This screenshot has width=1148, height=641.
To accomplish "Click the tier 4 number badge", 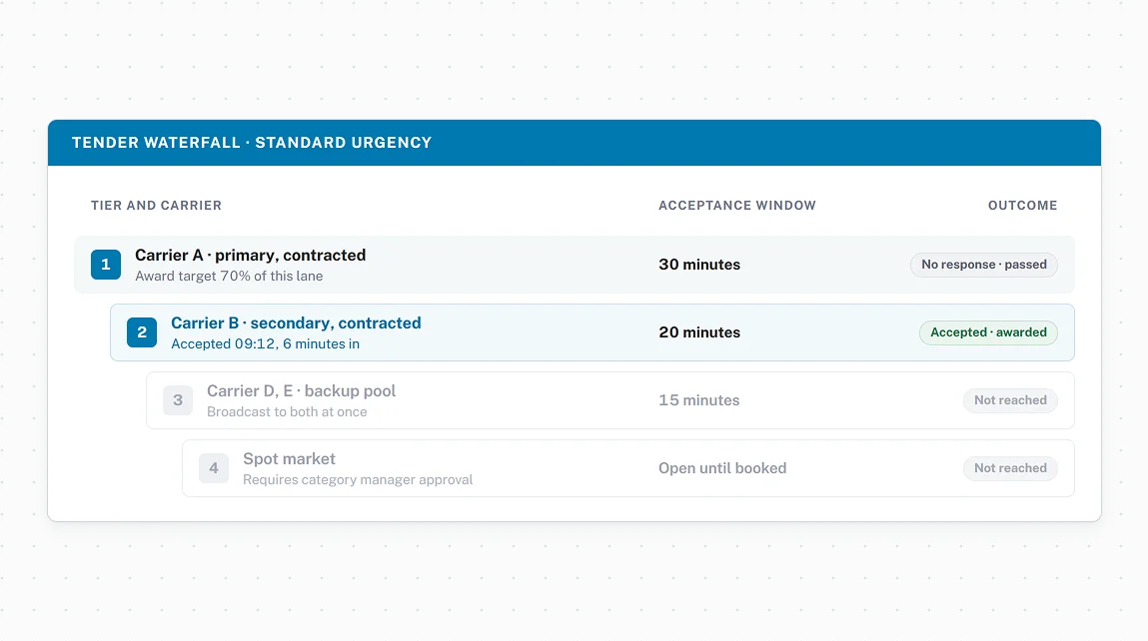I will [214, 468].
